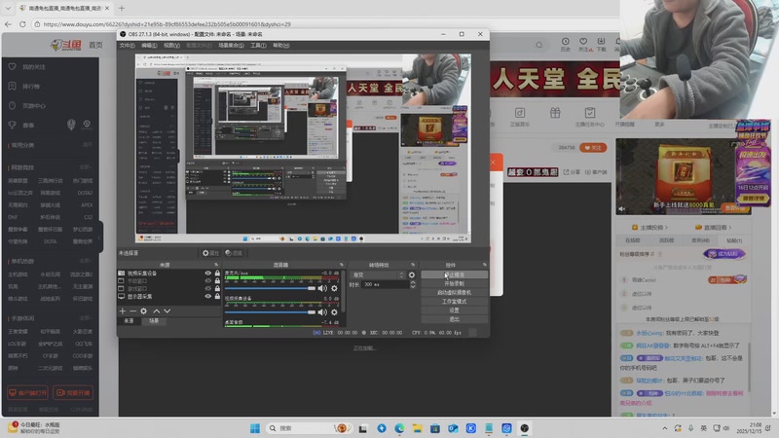Open the 滤镜 filters button in OBS
This screenshot has height=438, width=779.
click(x=234, y=253)
